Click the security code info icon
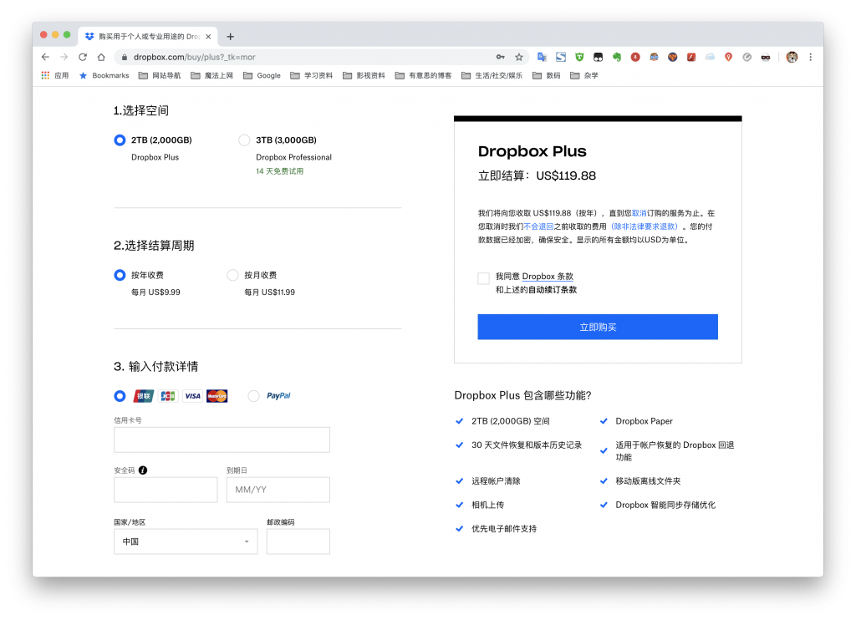Image resolution: width=856 pixels, height=620 pixels. click(x=143, y=470)
